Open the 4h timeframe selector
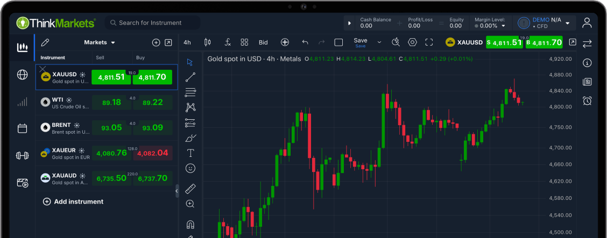Screen dimensions: 607x238 (187, 42)
